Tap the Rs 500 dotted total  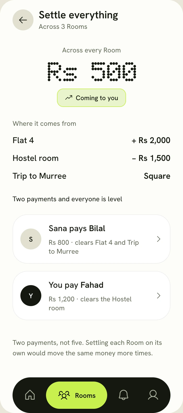[92, 72]
